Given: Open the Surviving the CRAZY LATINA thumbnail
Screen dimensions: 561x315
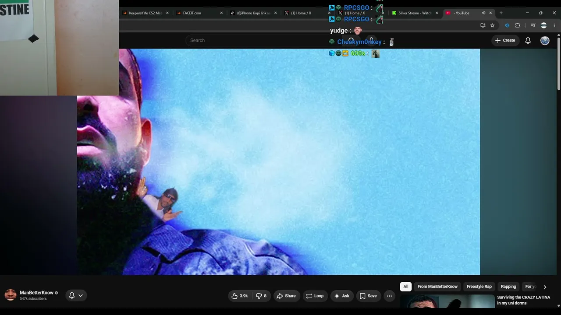Looking at the screenshot, I should [x=447, y=302].
